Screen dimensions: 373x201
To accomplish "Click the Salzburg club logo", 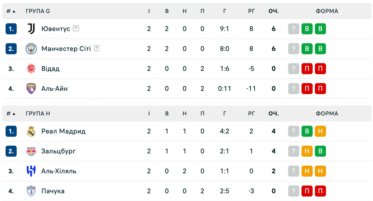I will pyautogui.click(x=31, y=151).
